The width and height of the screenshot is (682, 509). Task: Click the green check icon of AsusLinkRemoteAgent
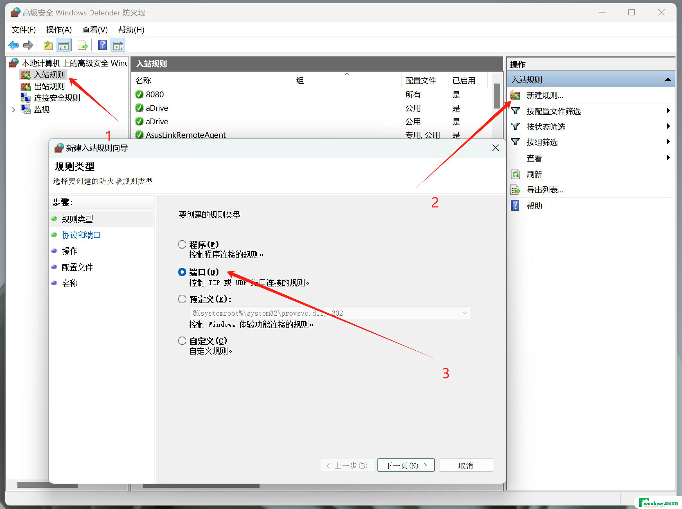139,135
